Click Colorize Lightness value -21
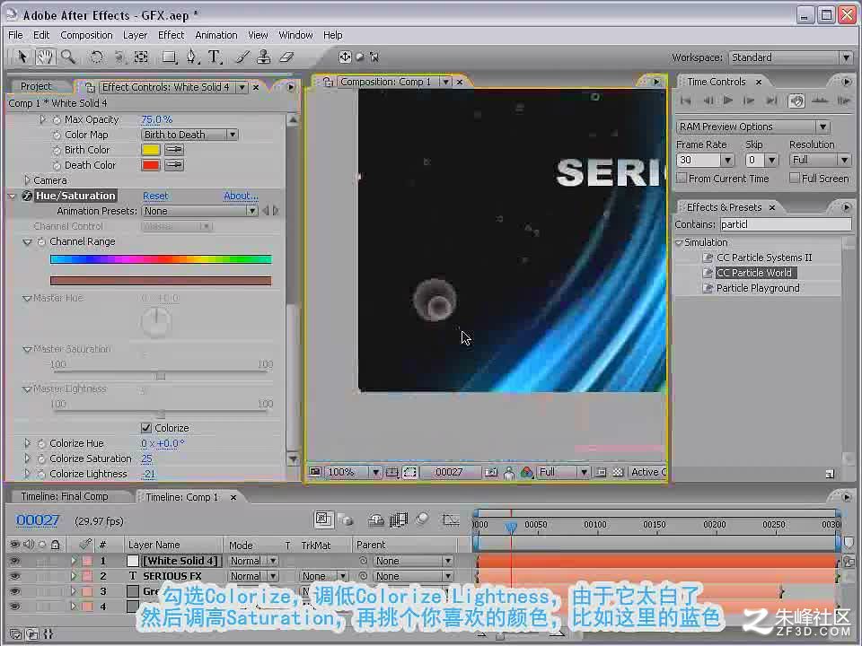This screenshot has width=862, height=646. [148, 474]
